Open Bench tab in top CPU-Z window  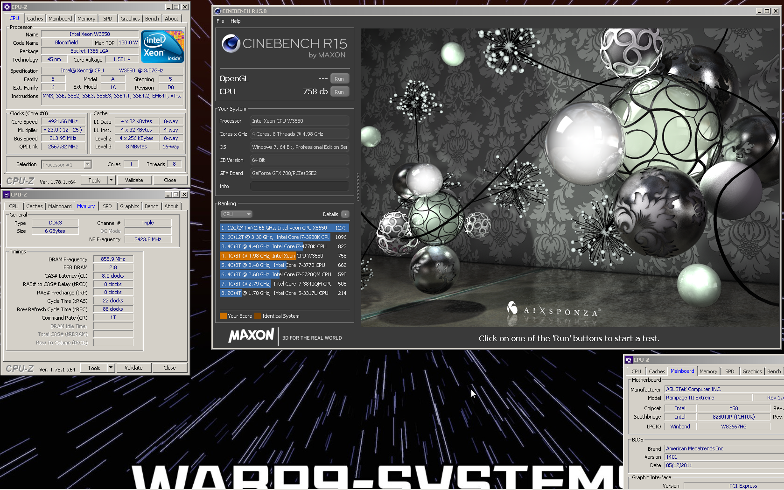(152, 19)
